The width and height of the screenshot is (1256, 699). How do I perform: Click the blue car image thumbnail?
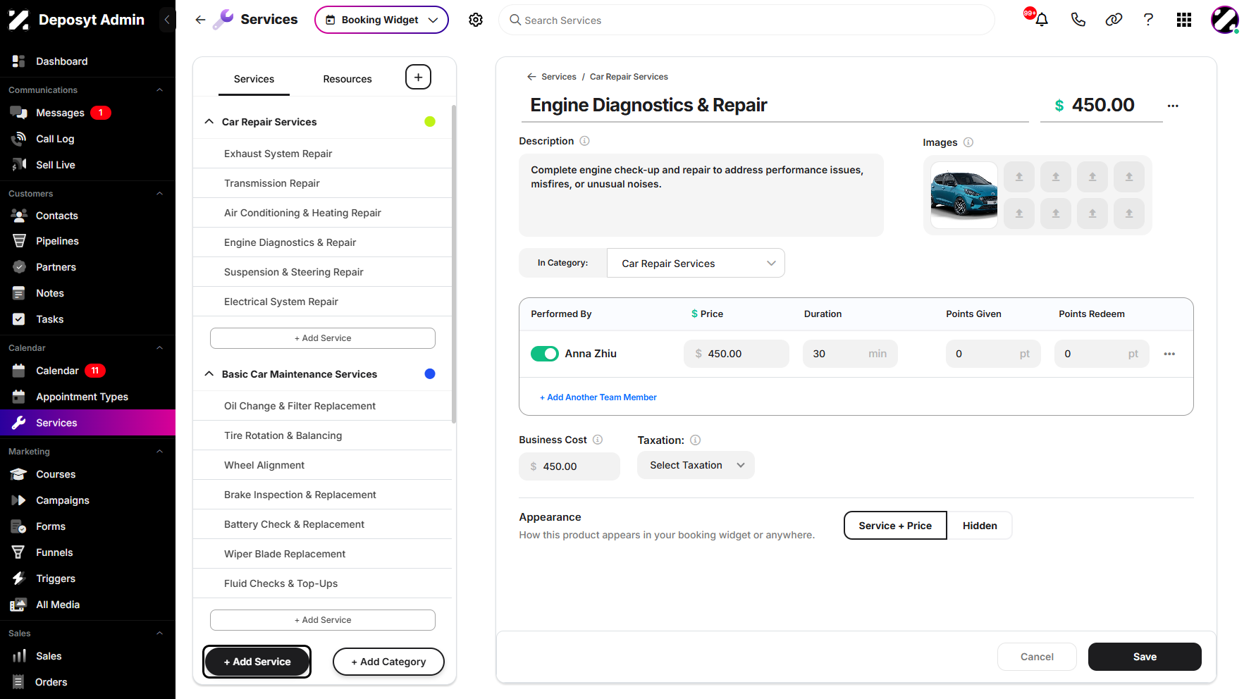[x=963, y=195]
